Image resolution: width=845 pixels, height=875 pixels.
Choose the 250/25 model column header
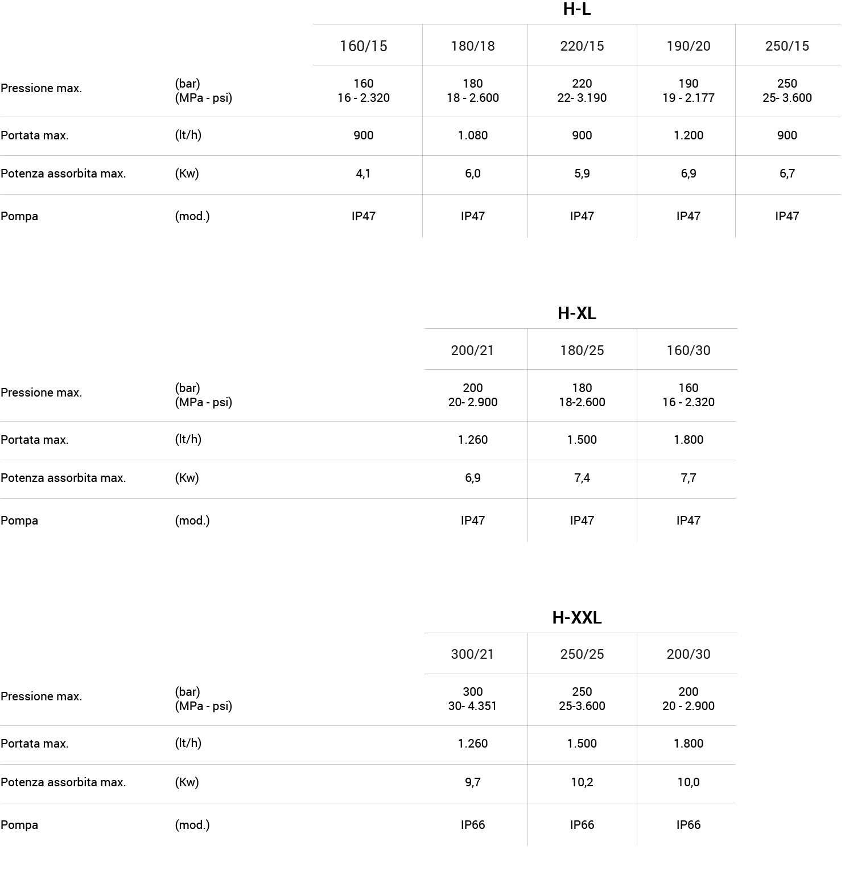pos(582,654)
